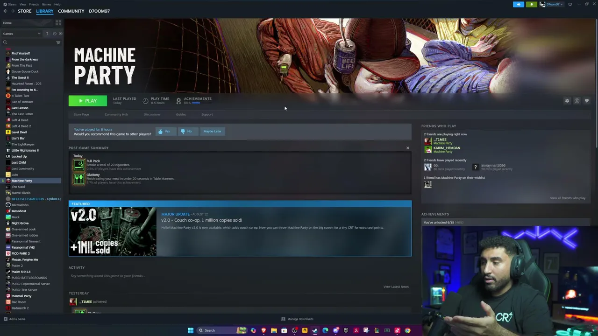Viewport: 598px width, 336px height.
Task: Open the Windows Start menu
Action: click(x=191, y=330)
